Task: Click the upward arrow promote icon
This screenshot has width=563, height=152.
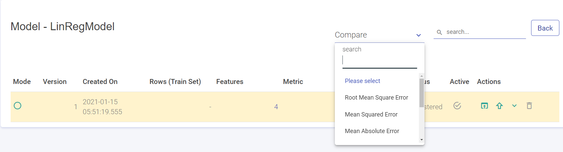Action: [499, 106]
